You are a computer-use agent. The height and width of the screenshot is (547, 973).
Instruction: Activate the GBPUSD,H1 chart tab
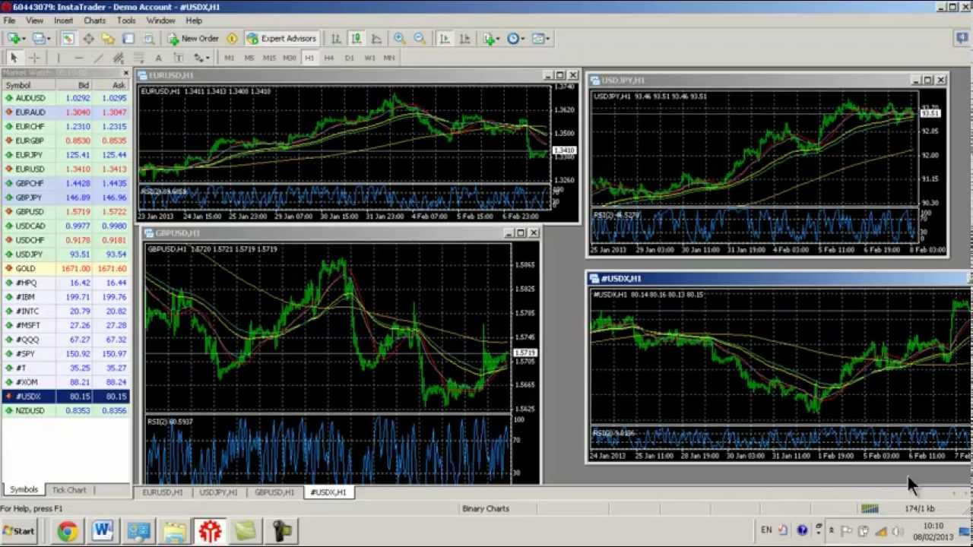(x=274, y=492)
